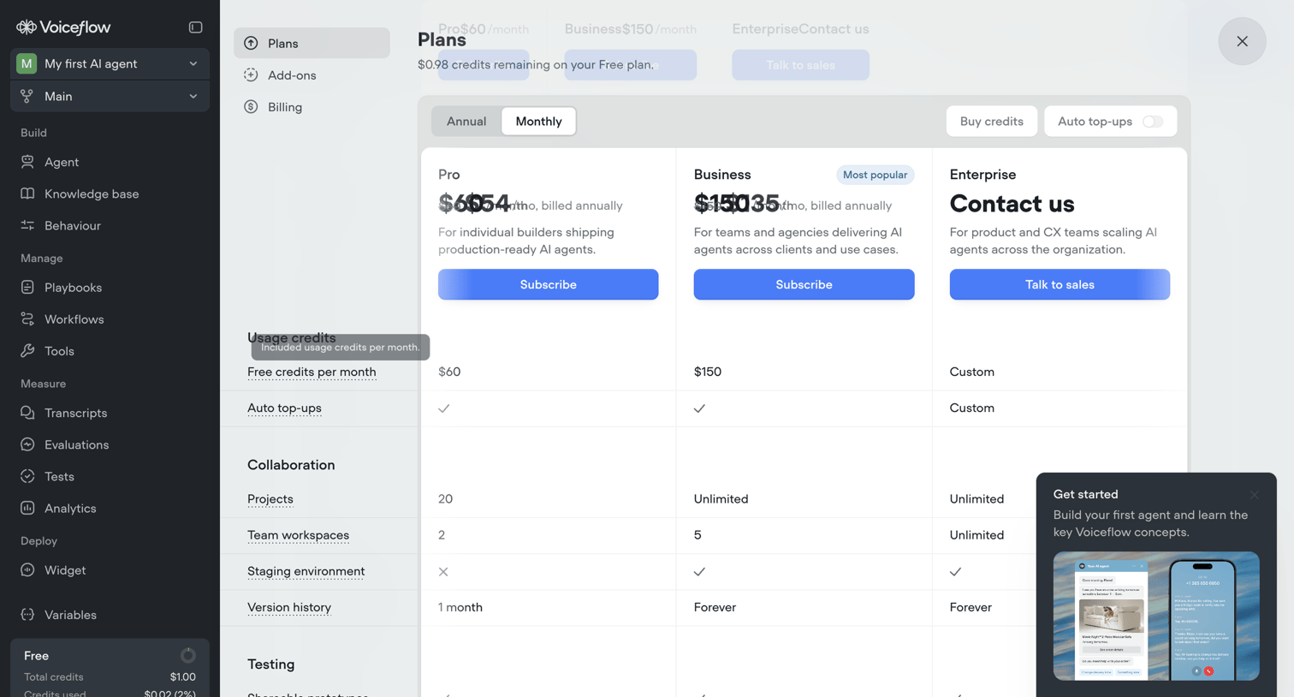The width and height of the screenshot is (1294, 697).
Task: Click the Main branch icon
Action: click(27, 96)
